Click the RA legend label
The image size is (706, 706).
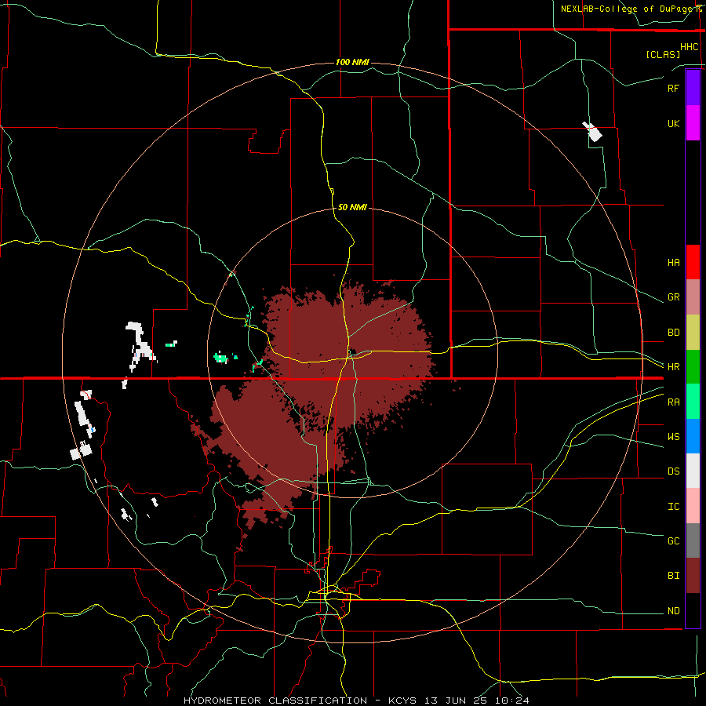673,402
